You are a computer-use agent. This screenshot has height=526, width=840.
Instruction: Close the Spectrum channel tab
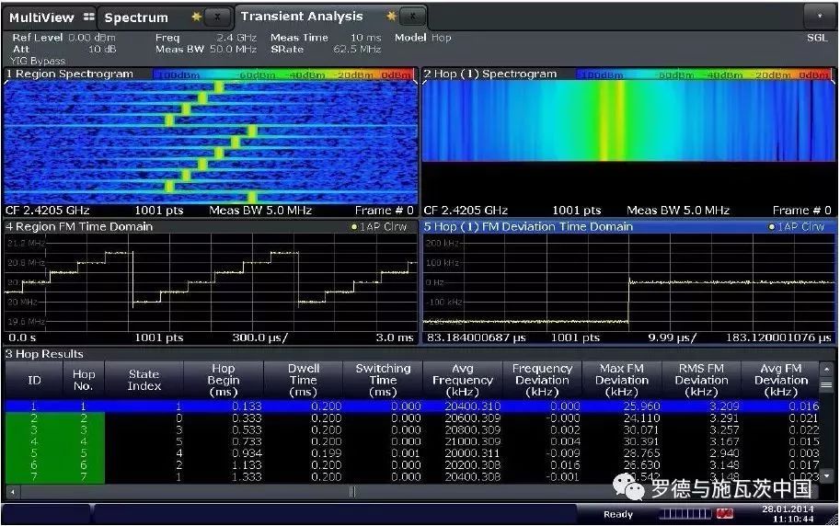click(217, 17)
